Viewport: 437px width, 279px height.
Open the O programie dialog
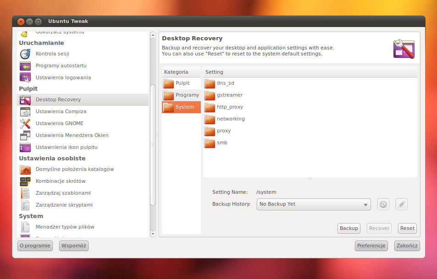[35, 246]
